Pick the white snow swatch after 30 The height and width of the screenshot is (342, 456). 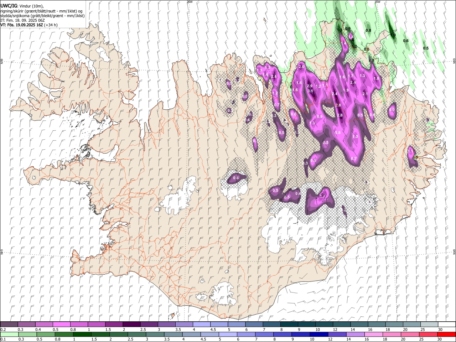pyautogui.click(x=447, y=325)
